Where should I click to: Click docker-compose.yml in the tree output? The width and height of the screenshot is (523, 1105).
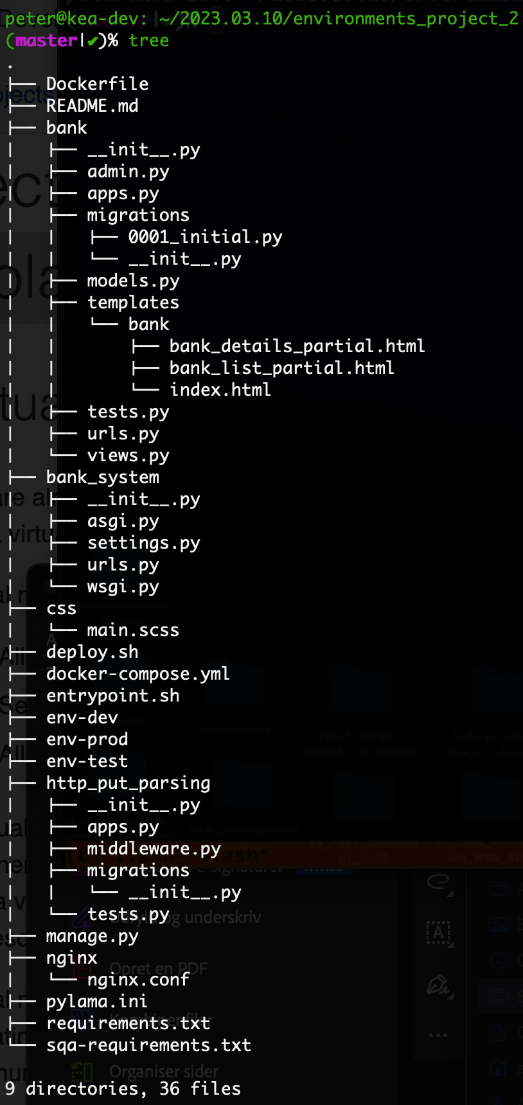pos(138,674)
